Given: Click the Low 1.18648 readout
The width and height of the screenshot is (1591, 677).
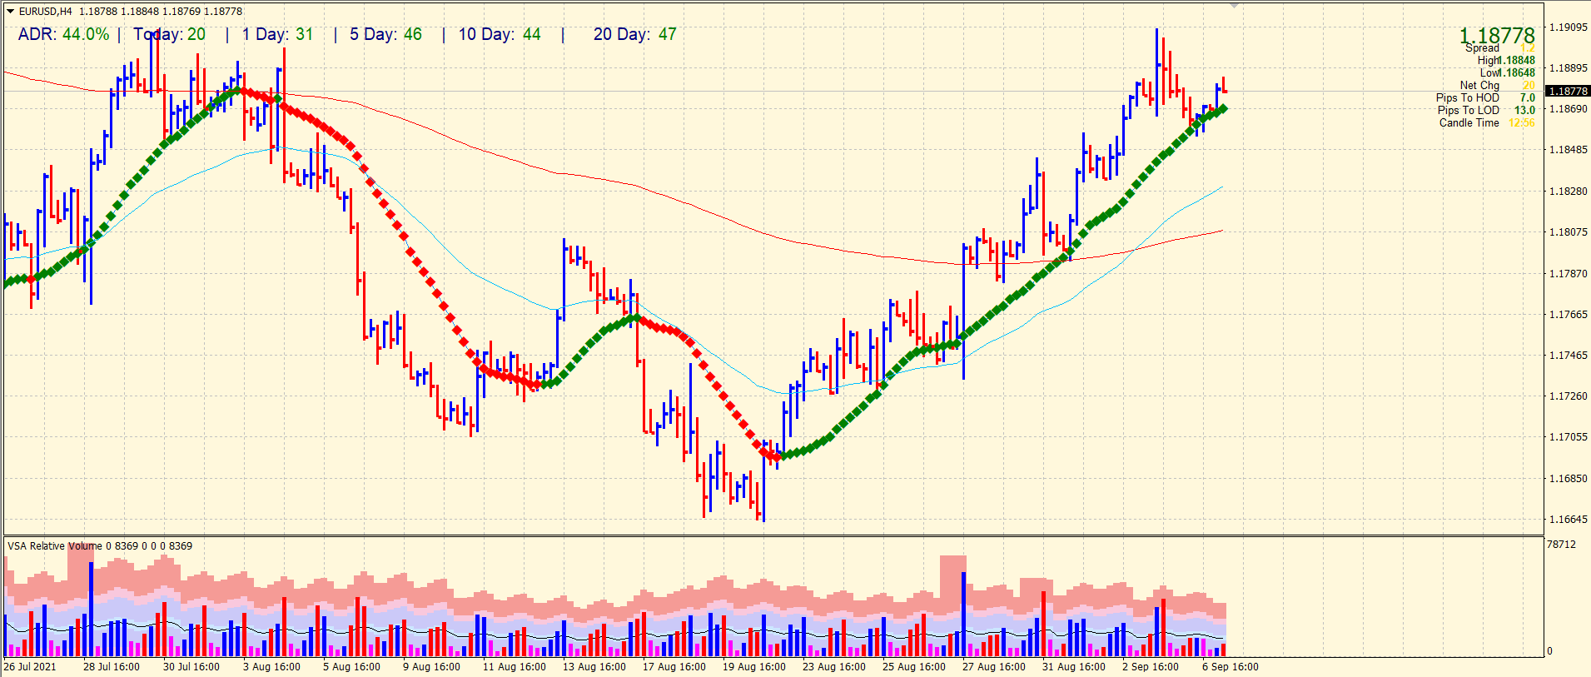Looking at the screenshot, I should click(1507, 72).
